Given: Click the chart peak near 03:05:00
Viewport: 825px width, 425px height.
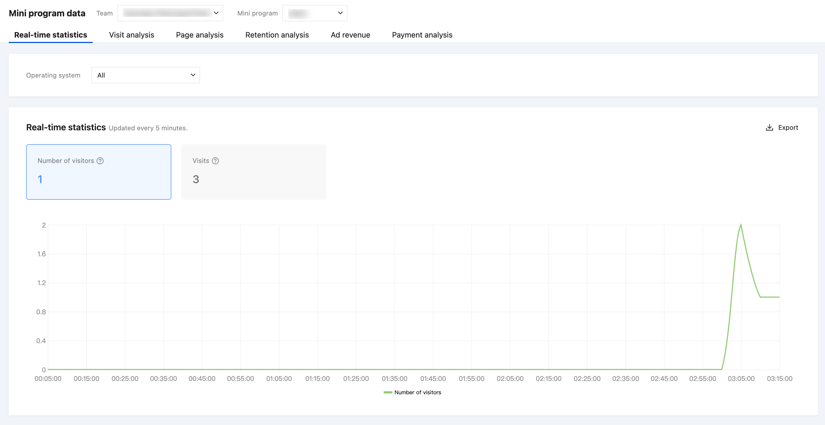Looking at the screenshot, I should [741, 225].
